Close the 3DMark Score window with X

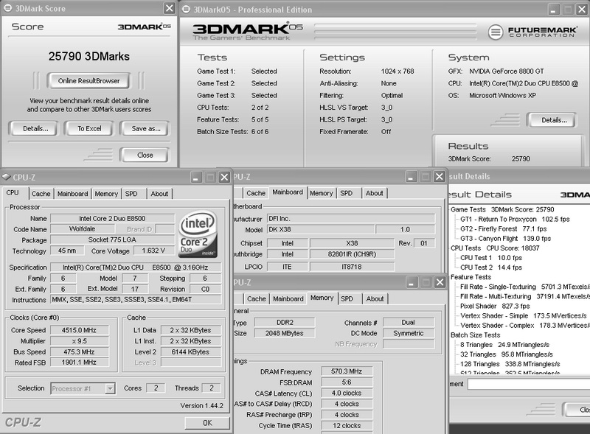pyautogui.click(x=170, y=8)
